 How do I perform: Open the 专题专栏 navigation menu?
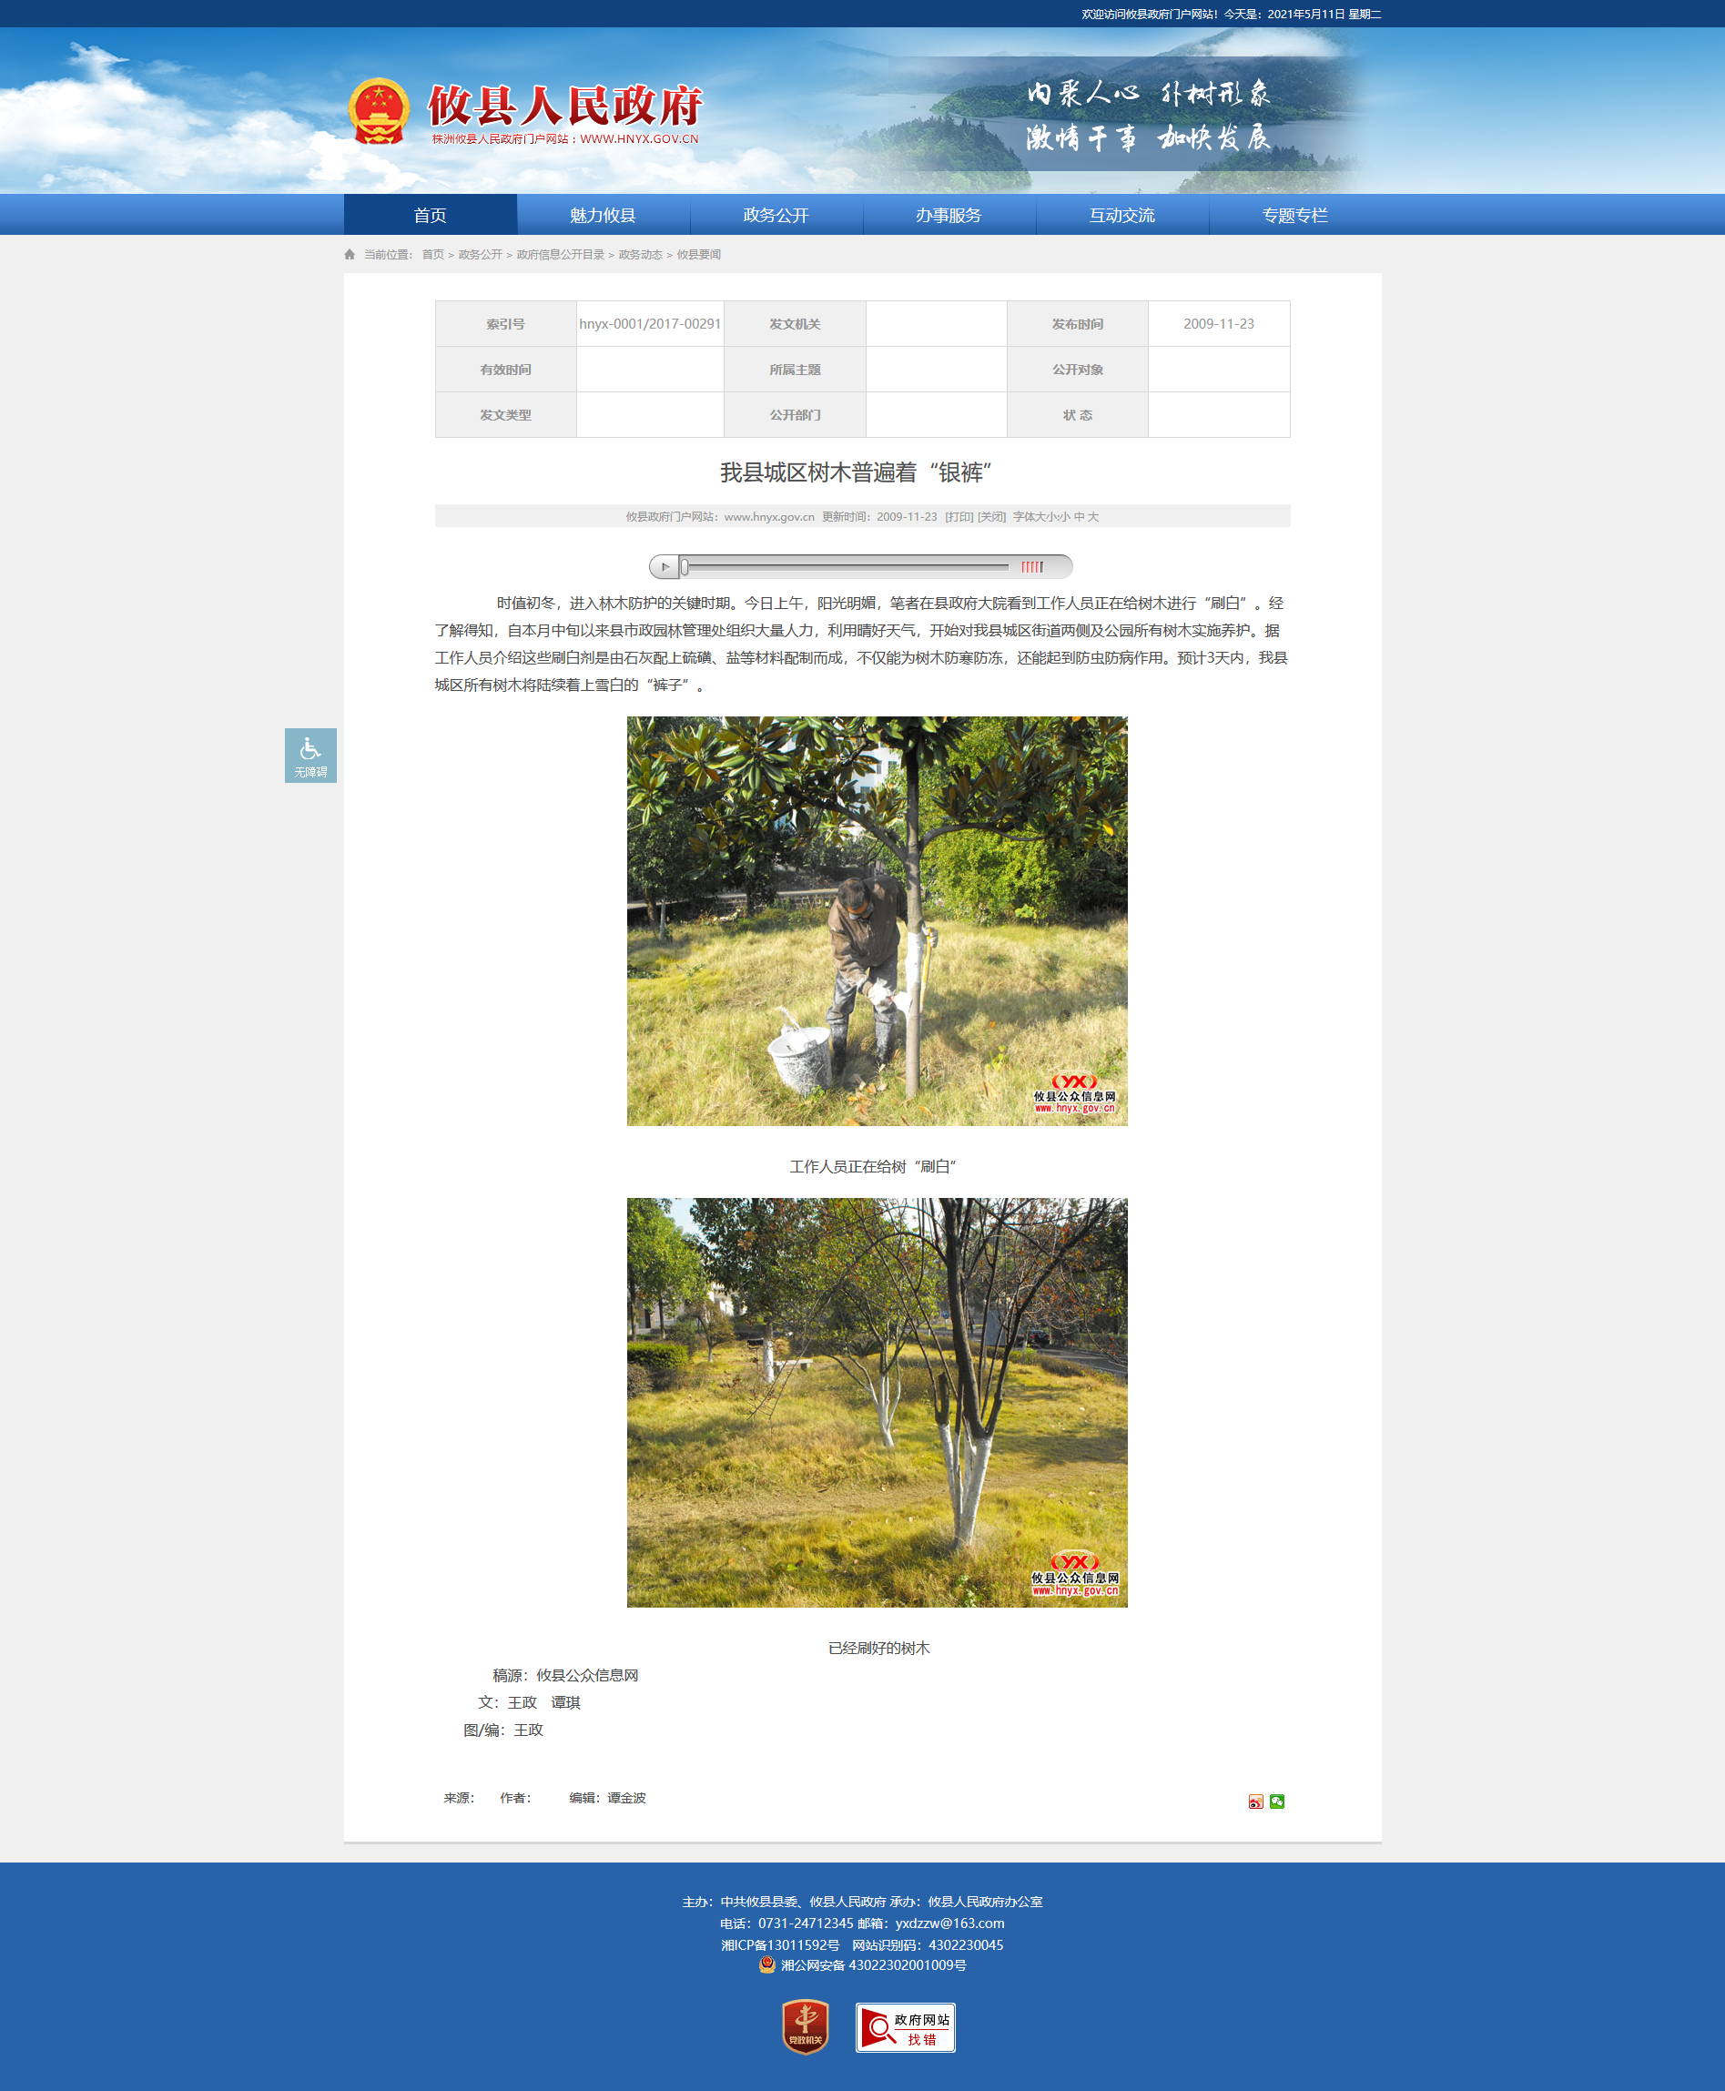[1294, 215]
